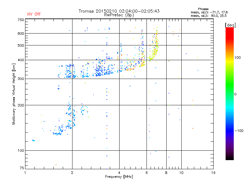Click the '8' frequency axis tick label

click(166, 173)
